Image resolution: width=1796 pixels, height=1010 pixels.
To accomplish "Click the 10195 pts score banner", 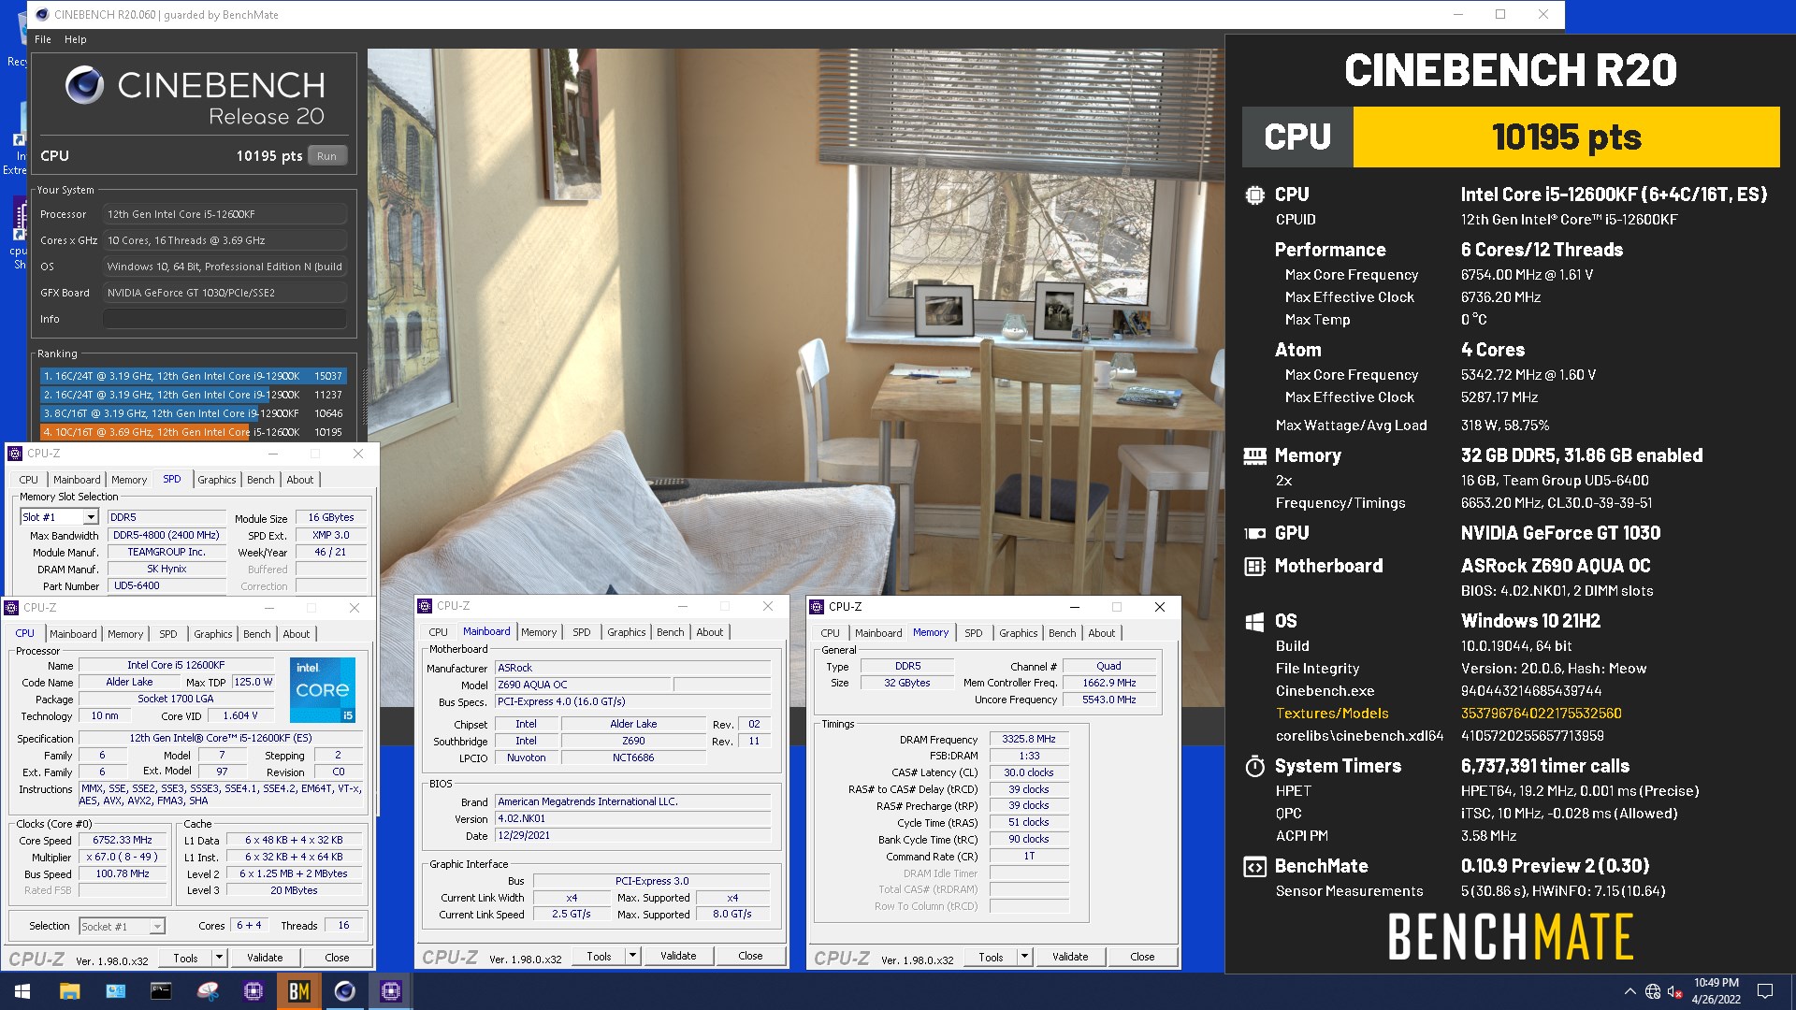I will tap(1566, 137).
